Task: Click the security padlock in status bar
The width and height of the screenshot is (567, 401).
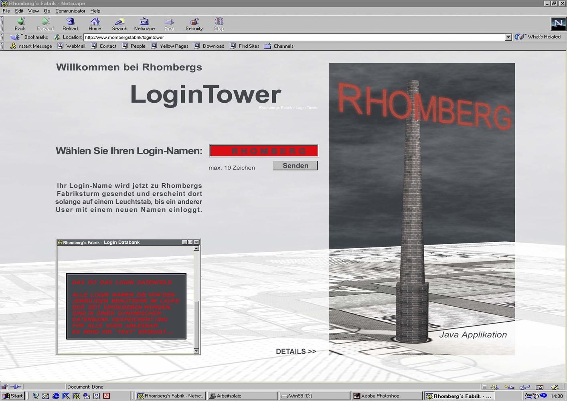Action: [x=4, y=387]
